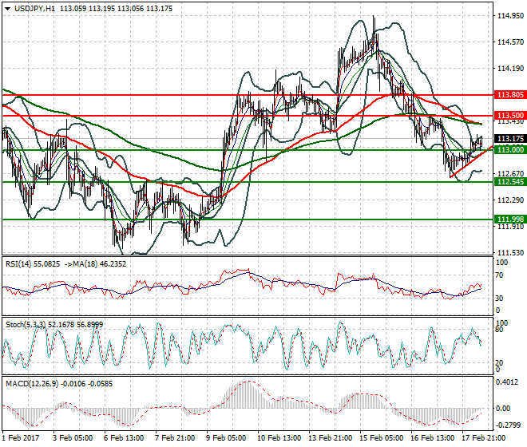The width and height of the screenshot is (527, 447).
Task: Click the 111.530 price scale value
Action: pyautogui.click(x=510, y=253)
